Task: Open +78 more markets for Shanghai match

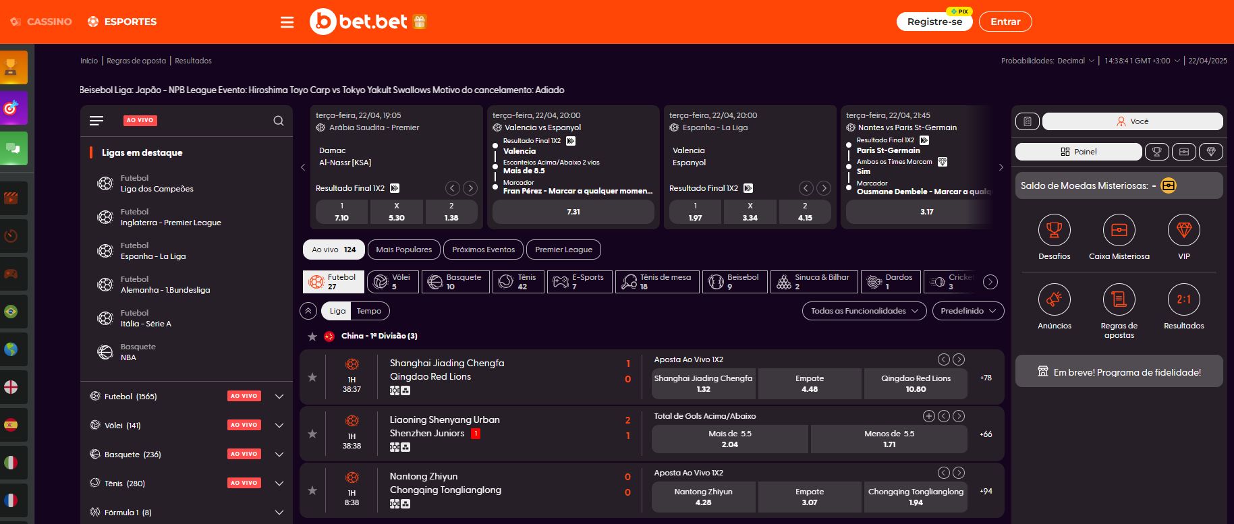Action: 986,378
